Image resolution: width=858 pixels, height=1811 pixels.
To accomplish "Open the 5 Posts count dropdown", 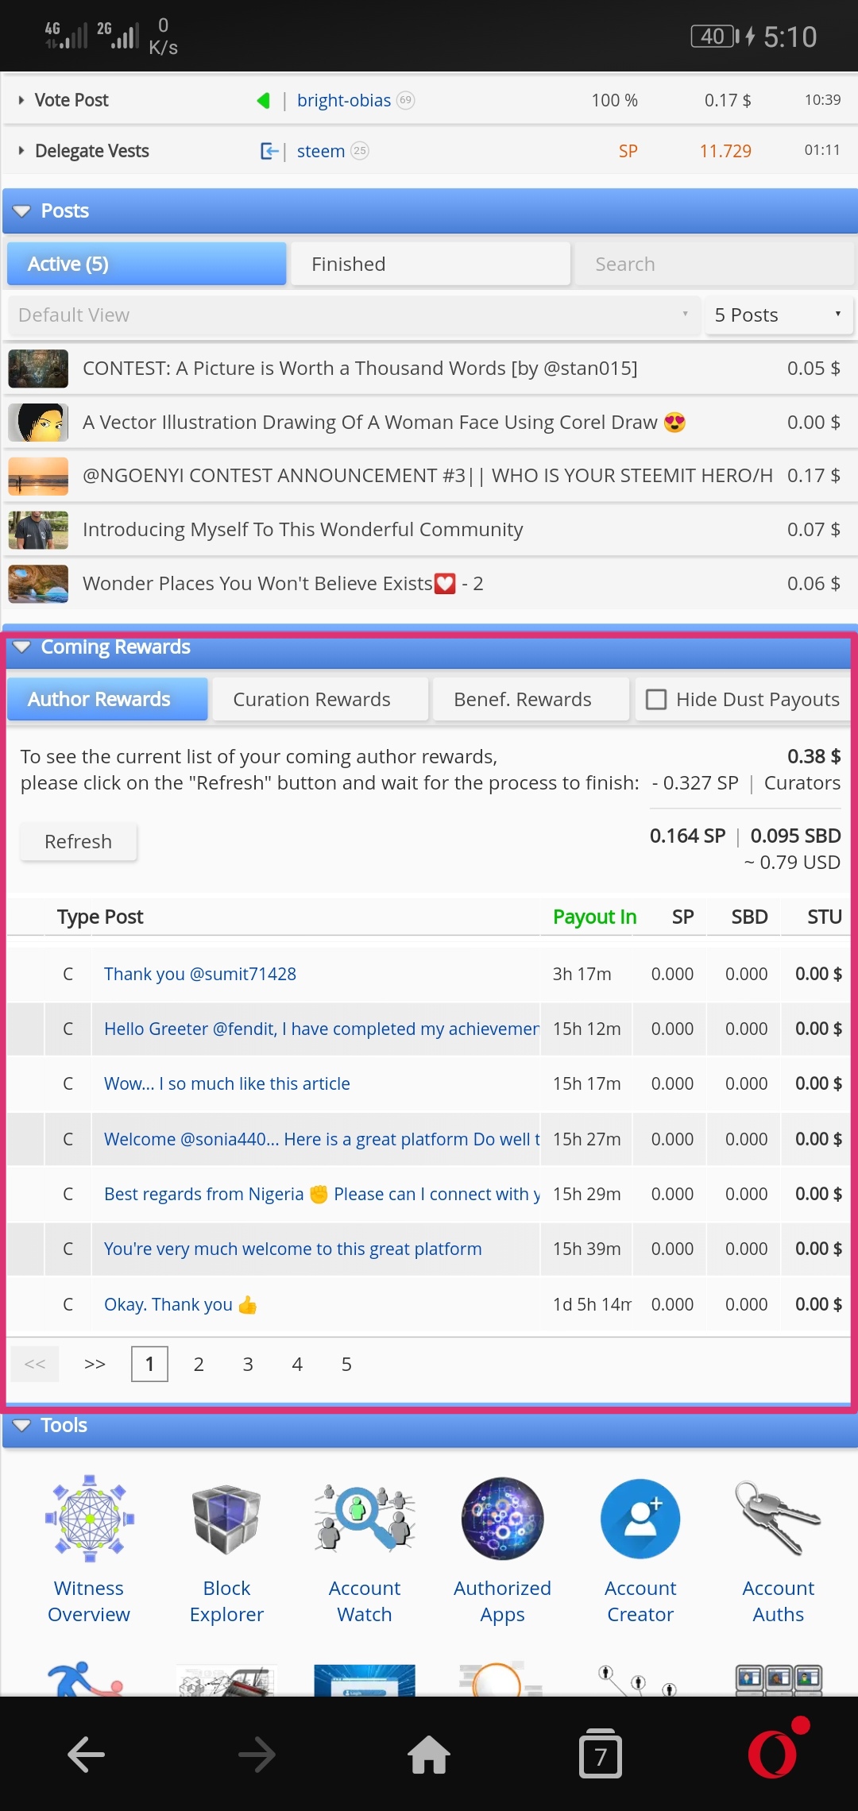I will click(x=779, y=315).
